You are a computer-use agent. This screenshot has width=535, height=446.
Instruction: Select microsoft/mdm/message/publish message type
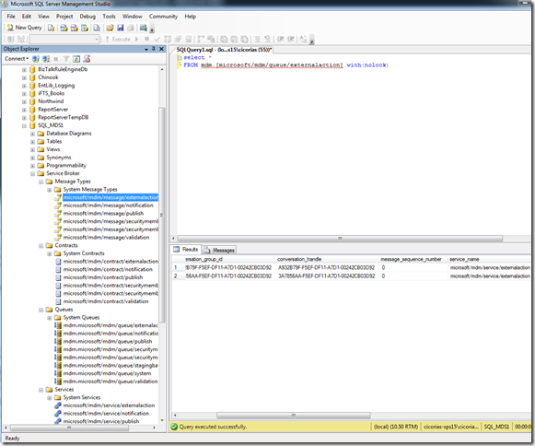point(103,214)
